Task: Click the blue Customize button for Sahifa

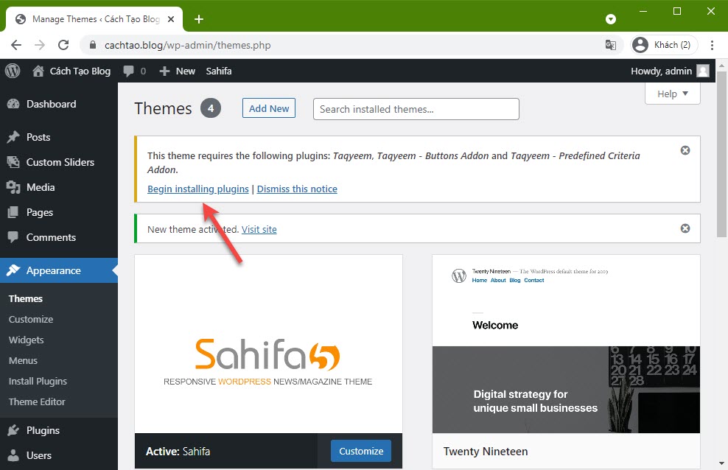Action: (x=361, y=451)
